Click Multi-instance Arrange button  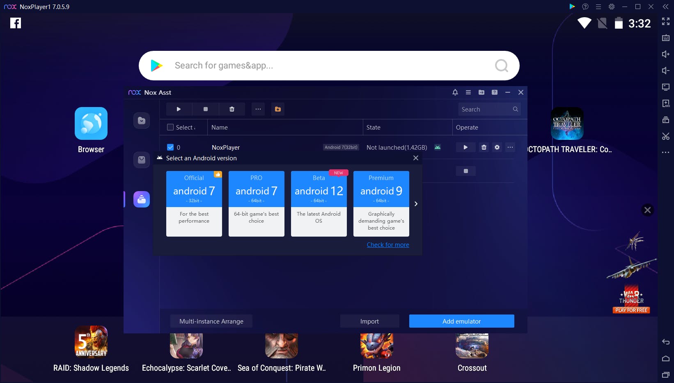point(211,321)
